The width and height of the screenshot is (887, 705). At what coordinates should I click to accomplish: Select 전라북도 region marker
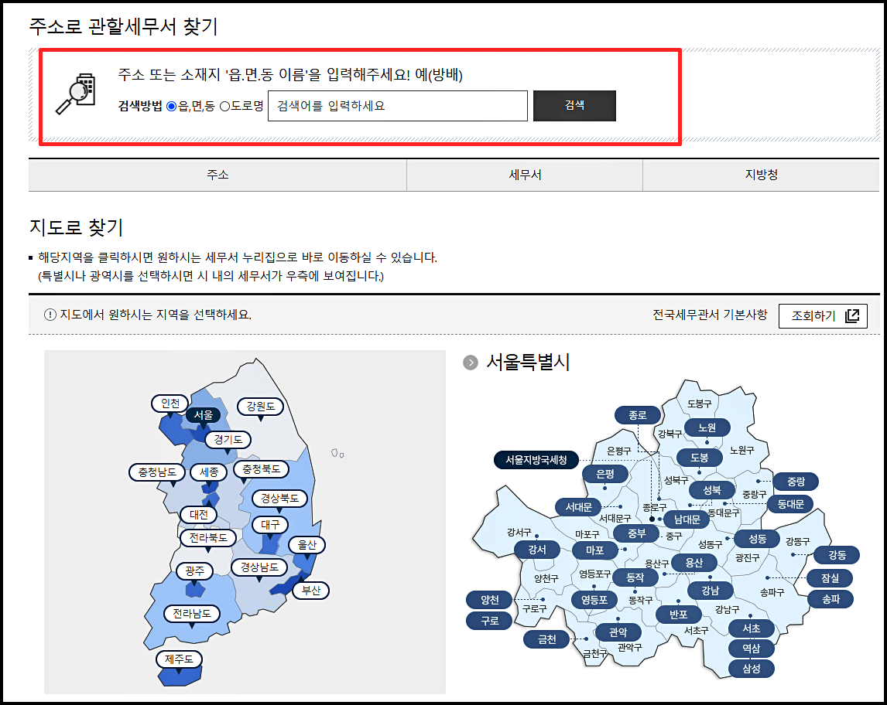tap(208, 538)
